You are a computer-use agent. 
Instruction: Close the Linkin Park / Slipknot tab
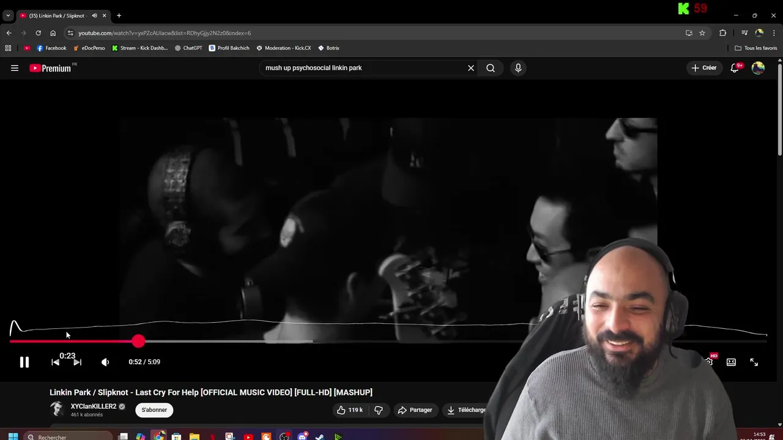104,15
